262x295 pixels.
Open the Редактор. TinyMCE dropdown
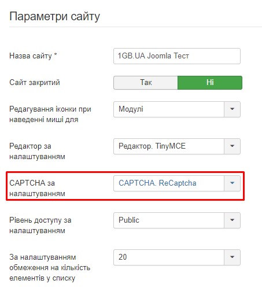tap(177, 146)
